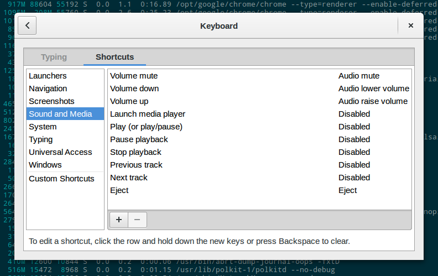Screen dimensions: 438x276
Task: Select the Shortcuts tab
Action: [114, 57]
